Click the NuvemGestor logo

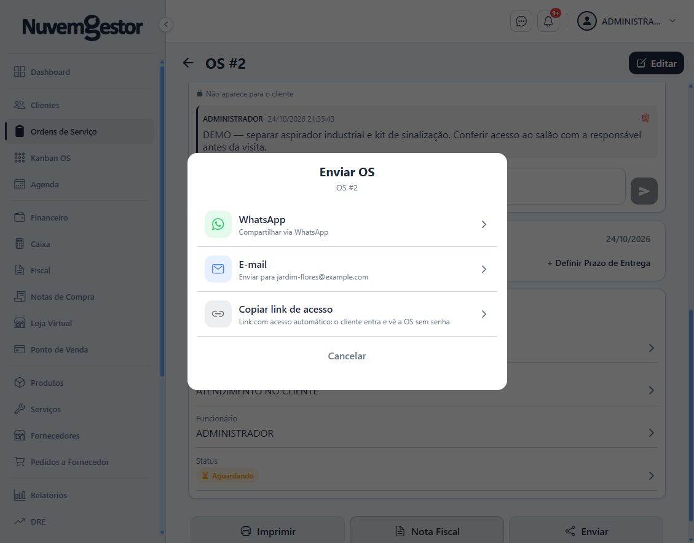click(x=83, y=28)
